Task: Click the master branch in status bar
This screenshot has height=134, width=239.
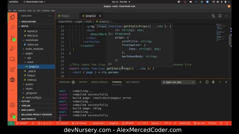Action: click(x=22, y=123)
